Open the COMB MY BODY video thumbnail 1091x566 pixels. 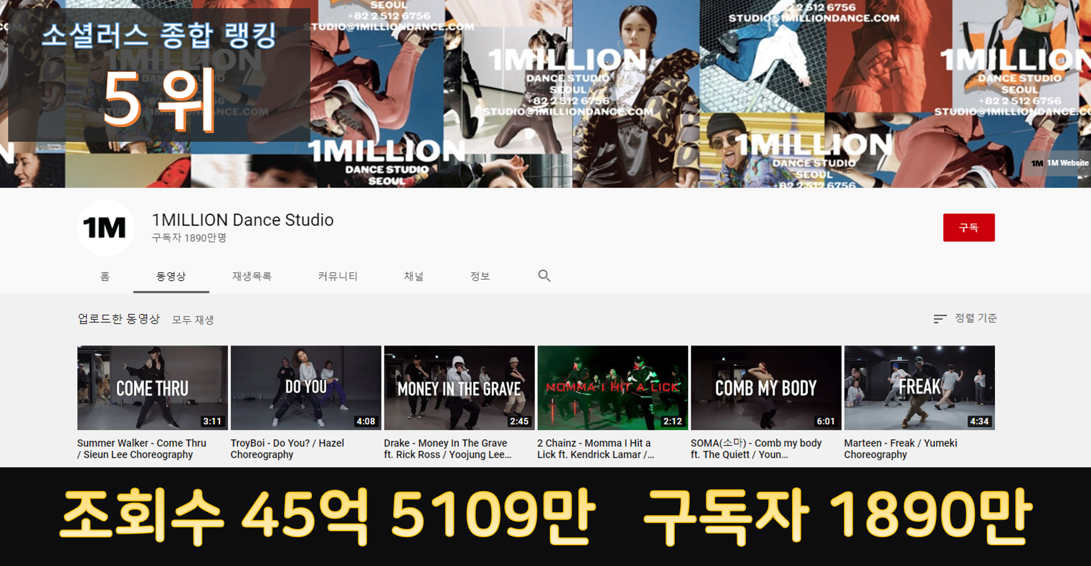(766, 388)
